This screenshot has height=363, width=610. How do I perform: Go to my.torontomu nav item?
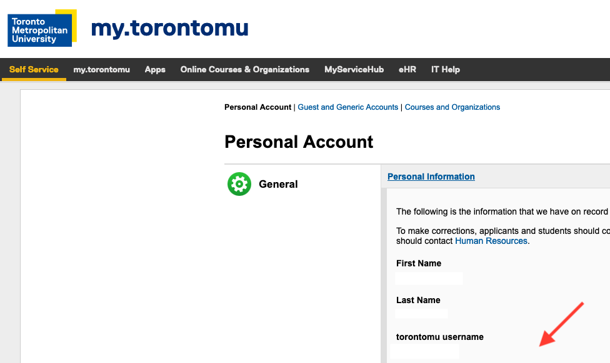click(x=101, y=69)
